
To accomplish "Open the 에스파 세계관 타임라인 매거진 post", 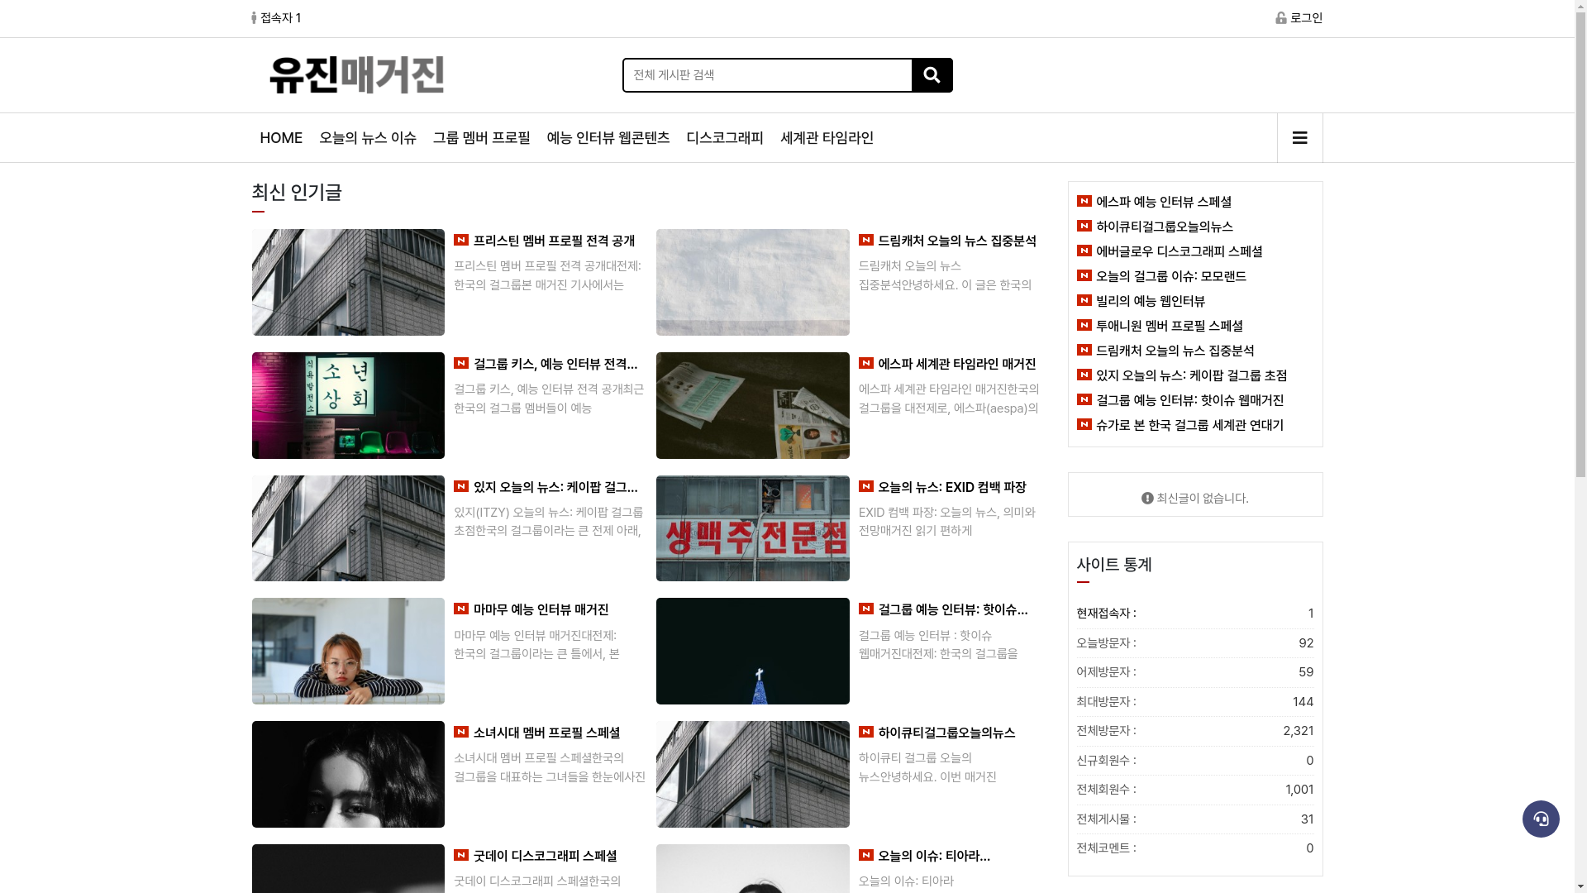I will coord(956,364).
